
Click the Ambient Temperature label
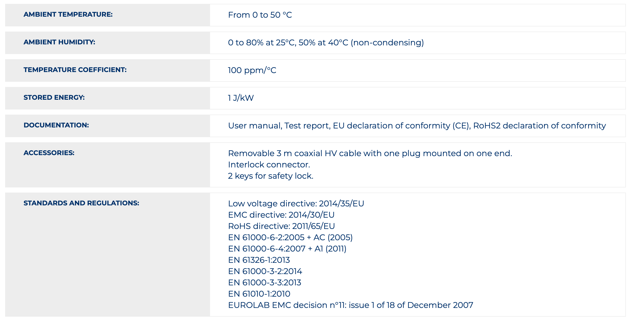pyautogui.click(x=68, y=14)
